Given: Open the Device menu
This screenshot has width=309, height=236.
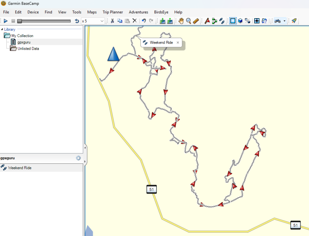Looking at the screenshot, I should (33, 12).
